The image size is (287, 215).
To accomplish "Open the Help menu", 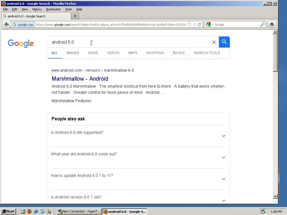I will click(79, 9).
